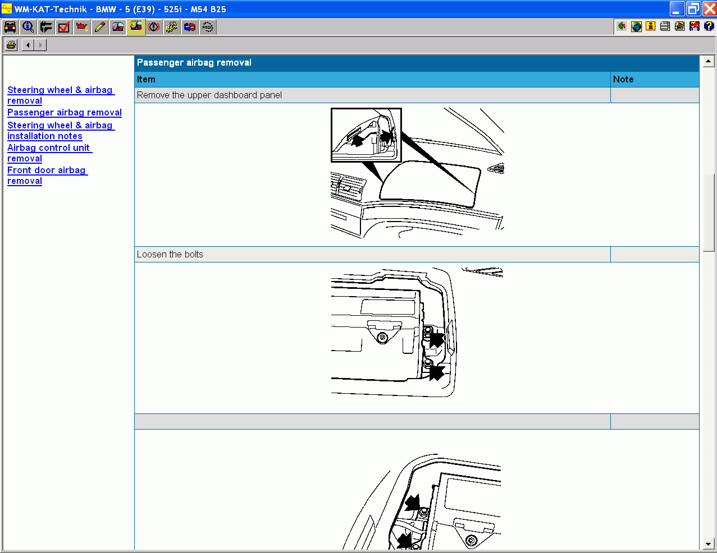Open Steering wheel & airbag installation notes
The image size is (717, 553).
[x=61, y=131]
